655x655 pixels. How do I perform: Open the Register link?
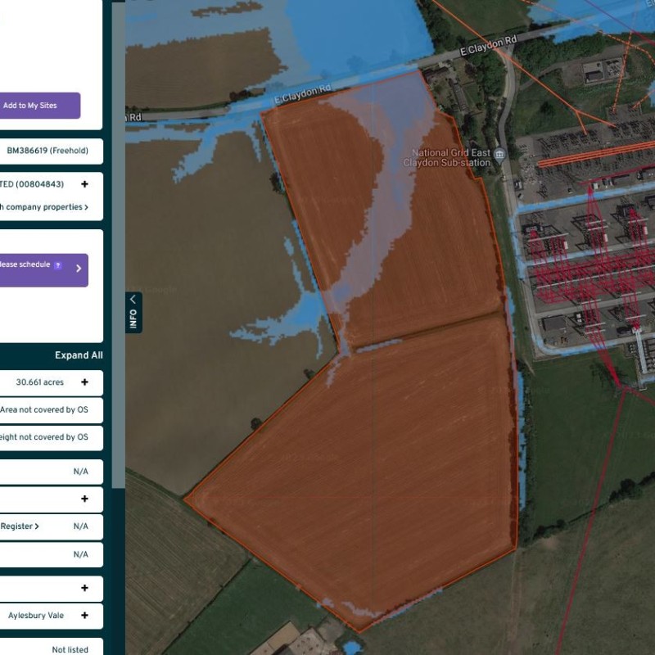pyautogui.click(x=20, y=526)
